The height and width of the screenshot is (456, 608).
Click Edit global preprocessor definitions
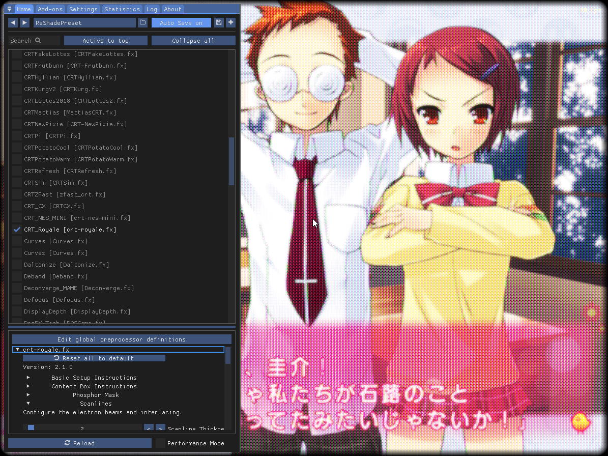[122, 339]
